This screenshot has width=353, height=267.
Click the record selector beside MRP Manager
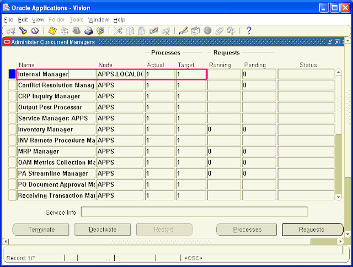(12, 151)
